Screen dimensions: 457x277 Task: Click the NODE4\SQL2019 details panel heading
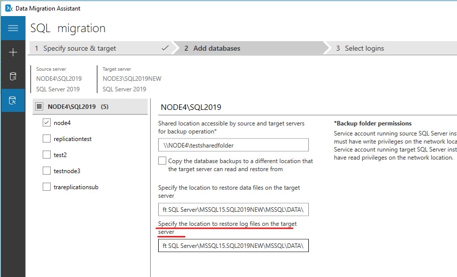coord(191,107)
